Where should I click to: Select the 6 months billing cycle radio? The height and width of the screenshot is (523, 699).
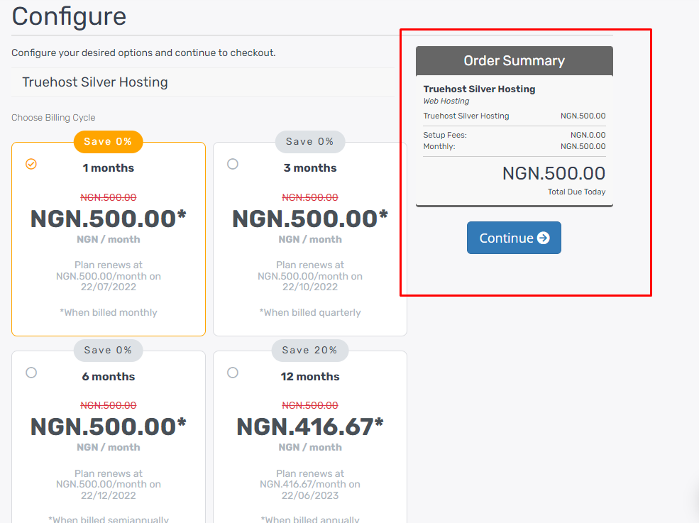pyautogui.click(x=31, y=373)
